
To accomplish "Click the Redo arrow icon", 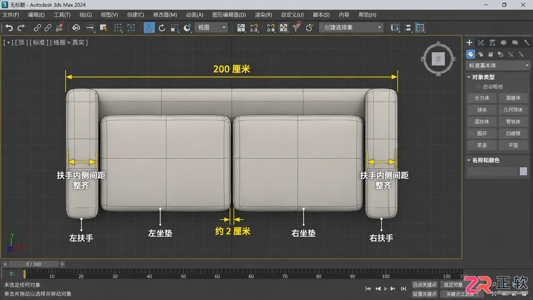I will point(21,28).
